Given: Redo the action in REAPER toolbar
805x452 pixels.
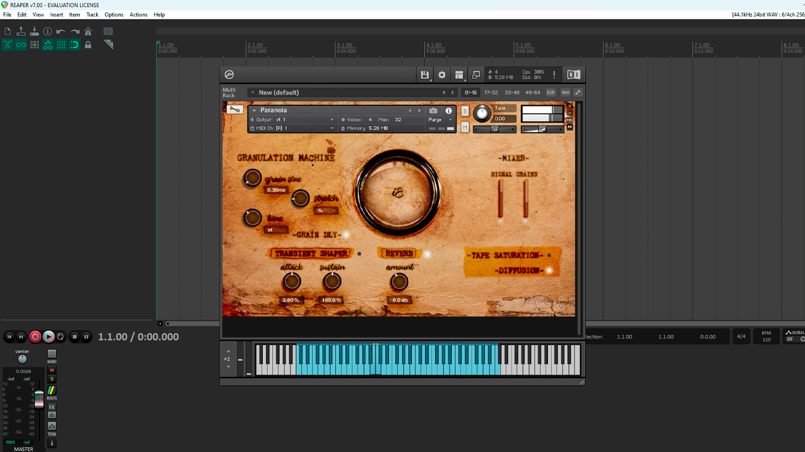Looking at the screenshot, I should pyautogui.click(x=75, y=31).
